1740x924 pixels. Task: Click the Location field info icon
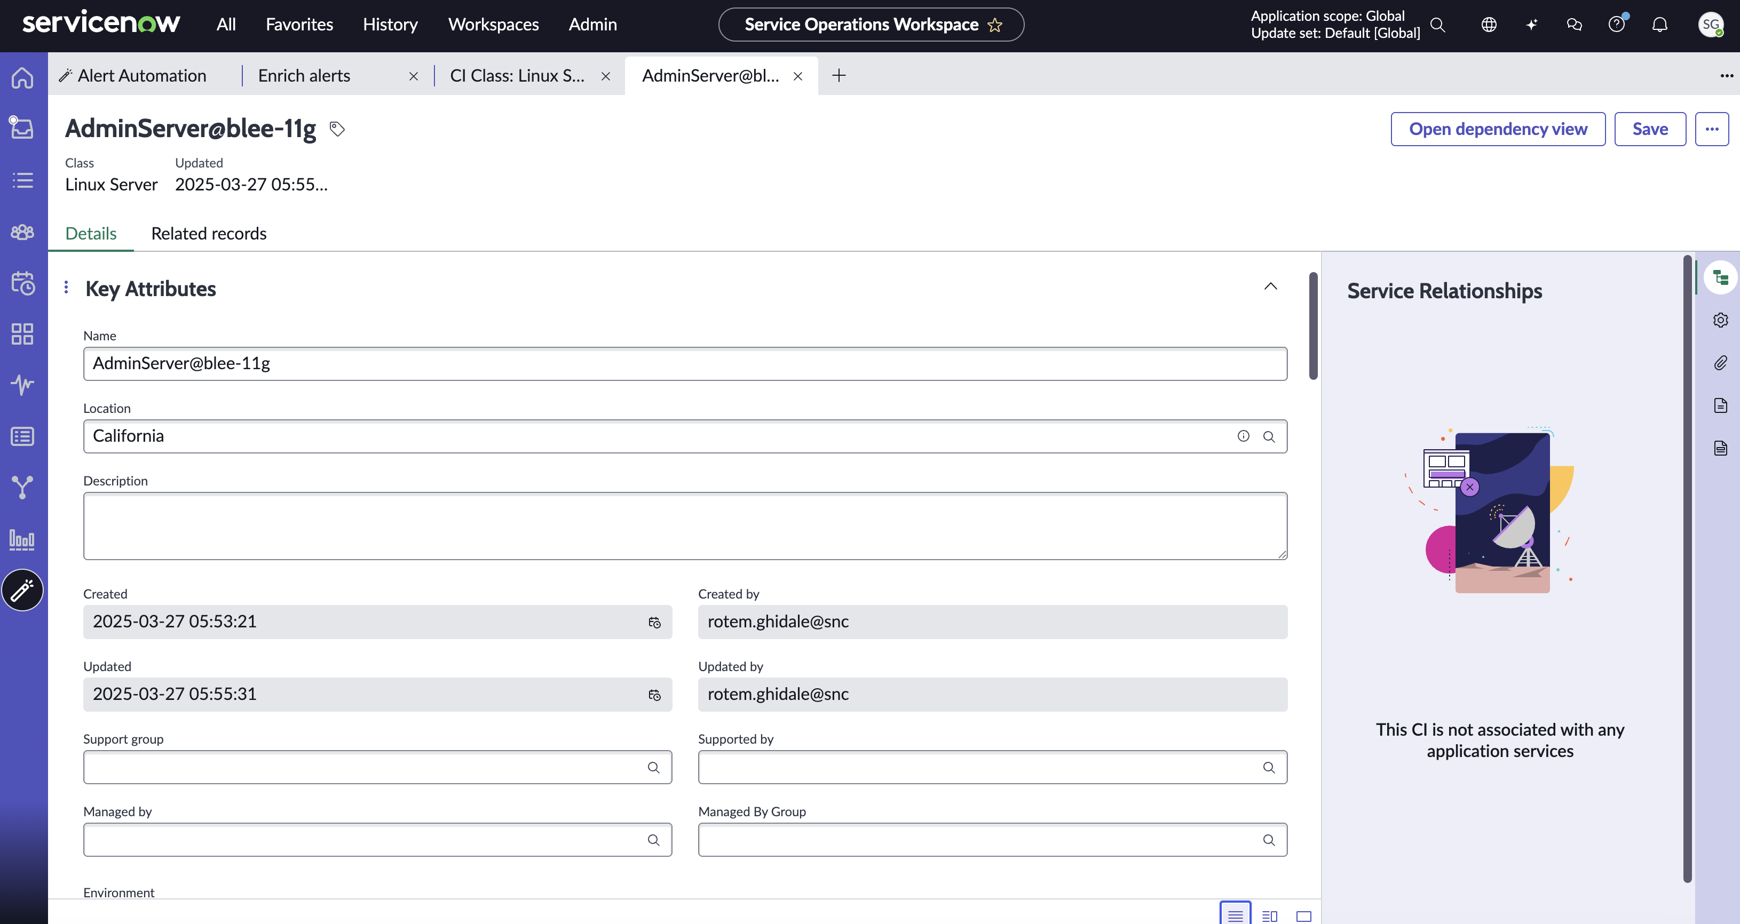(1244, 436)
